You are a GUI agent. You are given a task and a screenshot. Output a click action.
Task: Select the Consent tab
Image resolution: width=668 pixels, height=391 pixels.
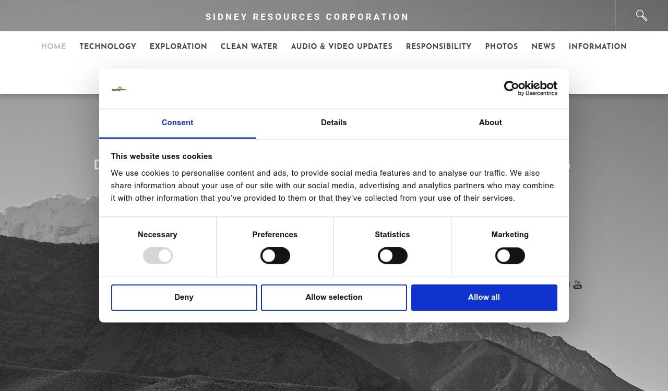pyautogui.click(x=177, y=123)
